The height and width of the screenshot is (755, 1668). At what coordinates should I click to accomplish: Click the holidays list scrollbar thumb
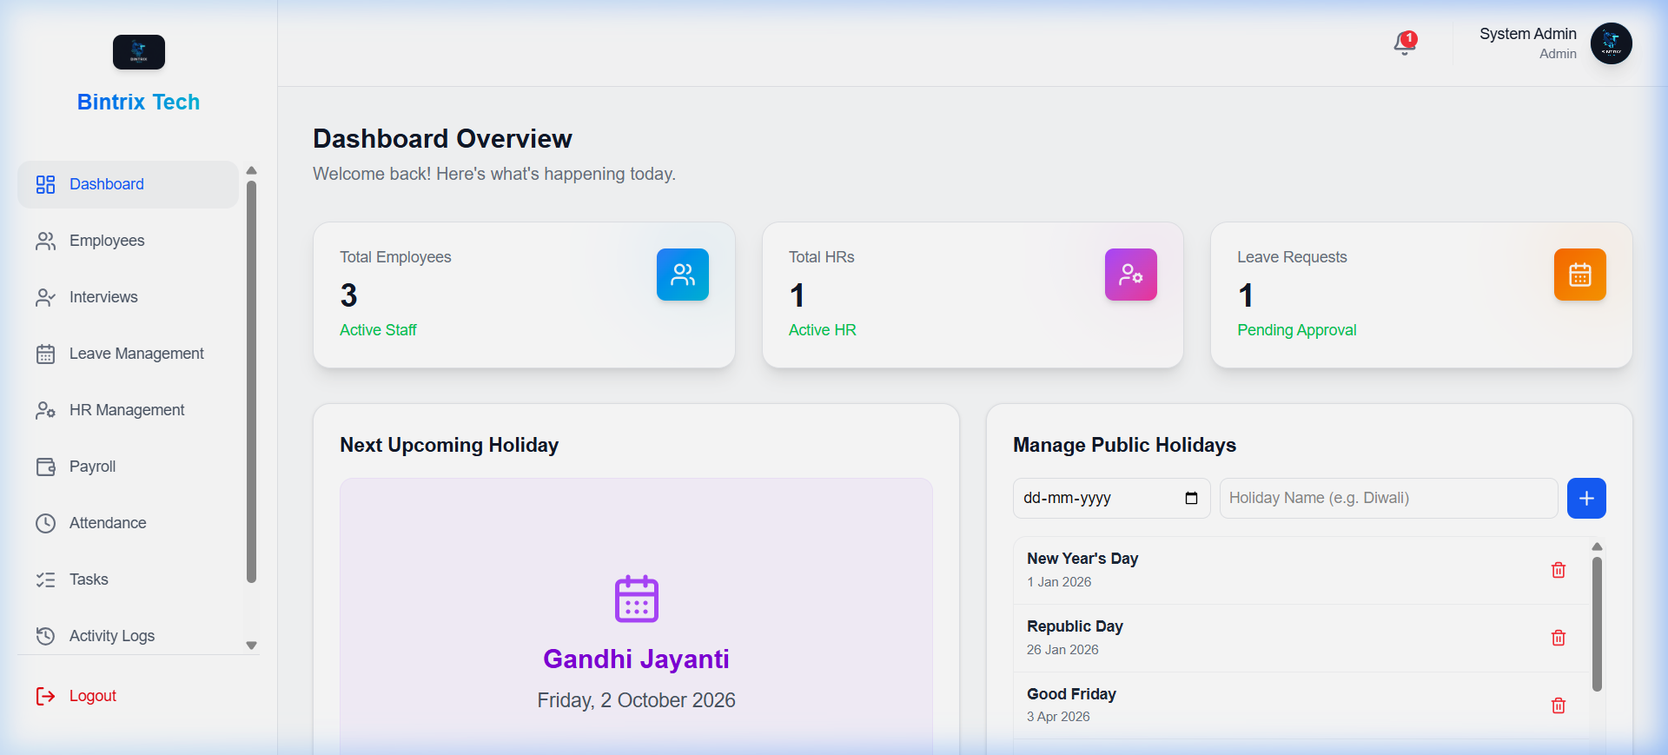click(1597, 624)
